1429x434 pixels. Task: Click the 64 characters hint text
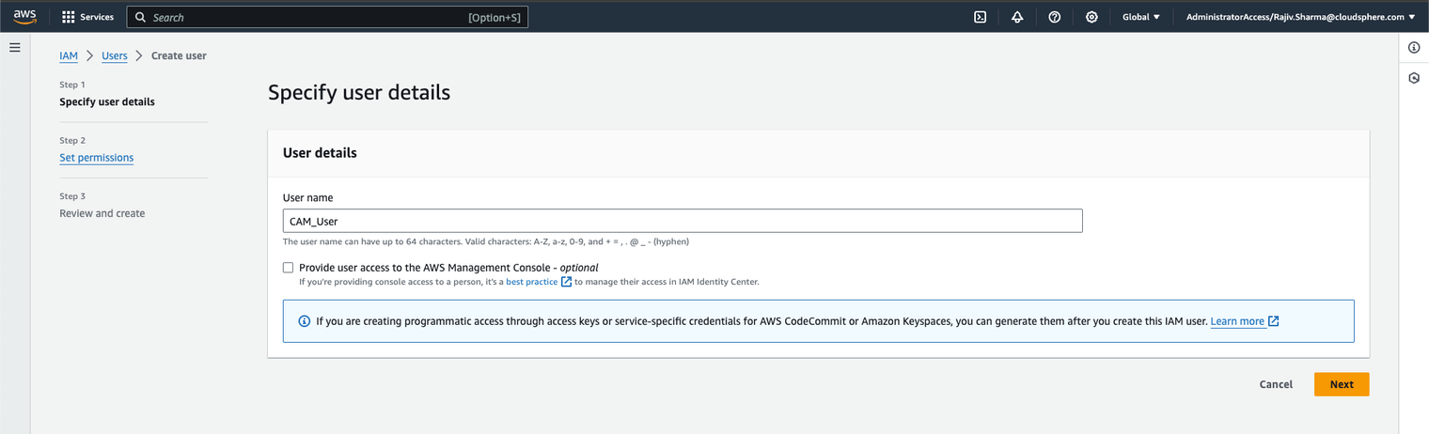coord(486,241)
